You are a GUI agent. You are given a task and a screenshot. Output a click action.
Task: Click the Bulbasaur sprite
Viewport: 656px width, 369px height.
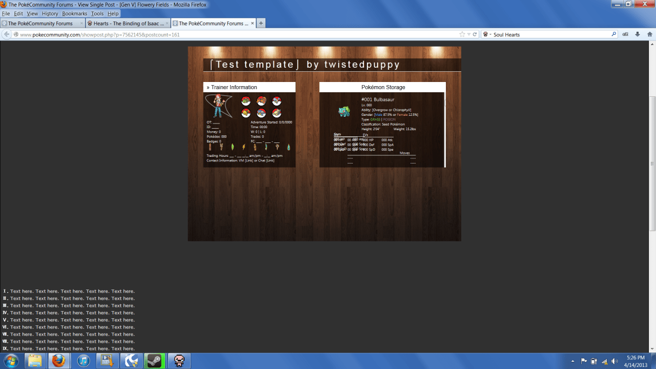tap(344, 111)
